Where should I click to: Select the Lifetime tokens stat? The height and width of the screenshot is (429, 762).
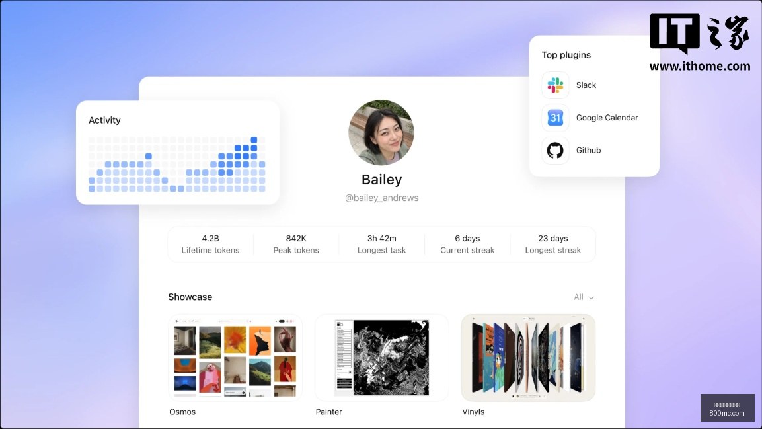click(x=210, y=245)
